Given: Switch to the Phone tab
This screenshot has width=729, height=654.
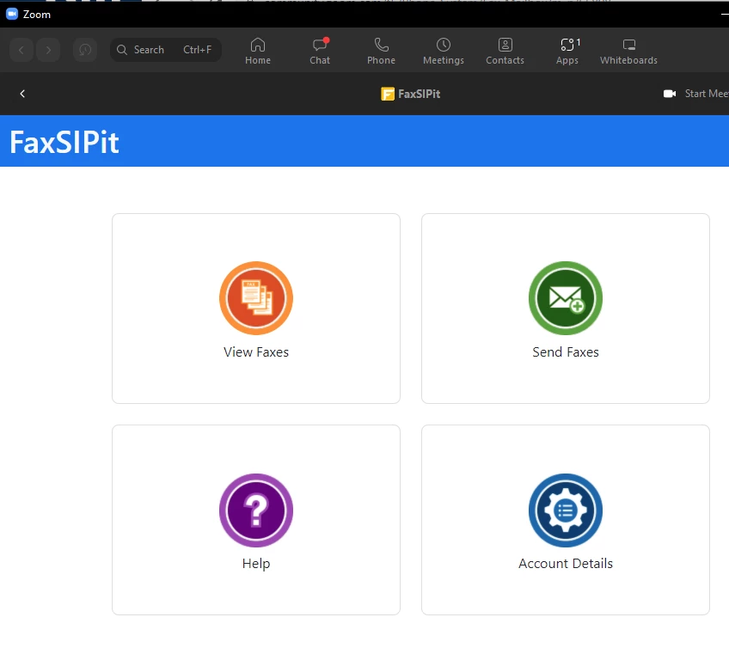Looking at the screenshot, I should pos(381,51).
